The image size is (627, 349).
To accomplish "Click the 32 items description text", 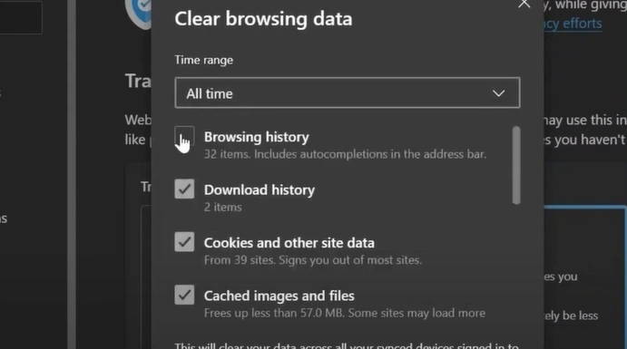I will (345, 154).
